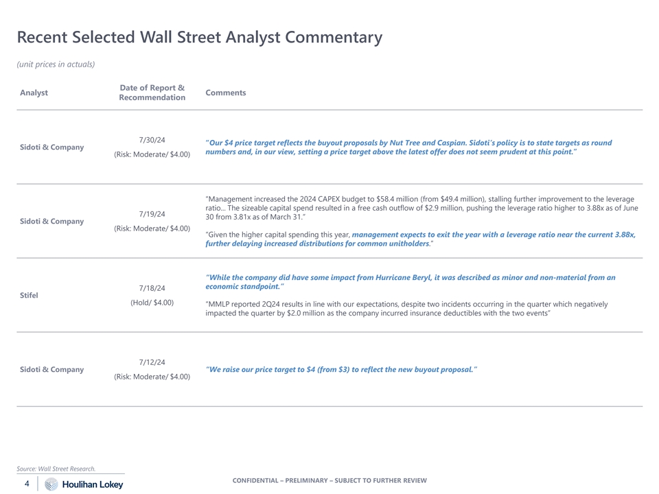The width and height of the screenshot is (659, 494).
Task: Select the 7/19/24 report date
Action: click(152, 214)
